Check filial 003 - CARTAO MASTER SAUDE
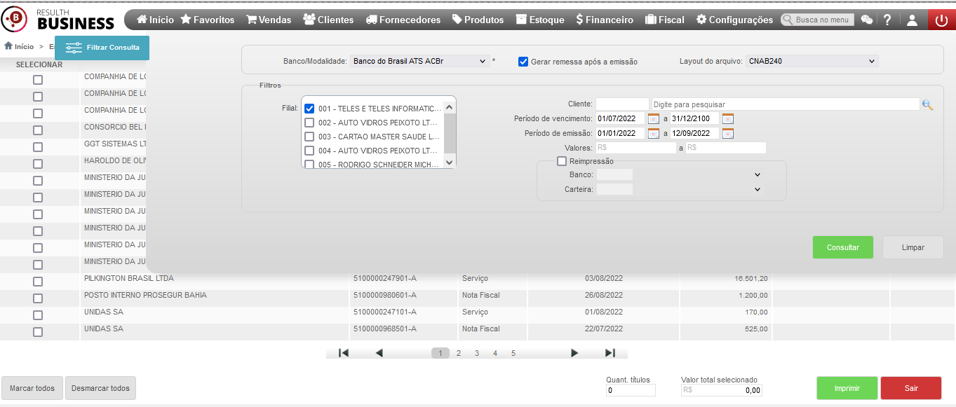 click(x=309, y=137)
